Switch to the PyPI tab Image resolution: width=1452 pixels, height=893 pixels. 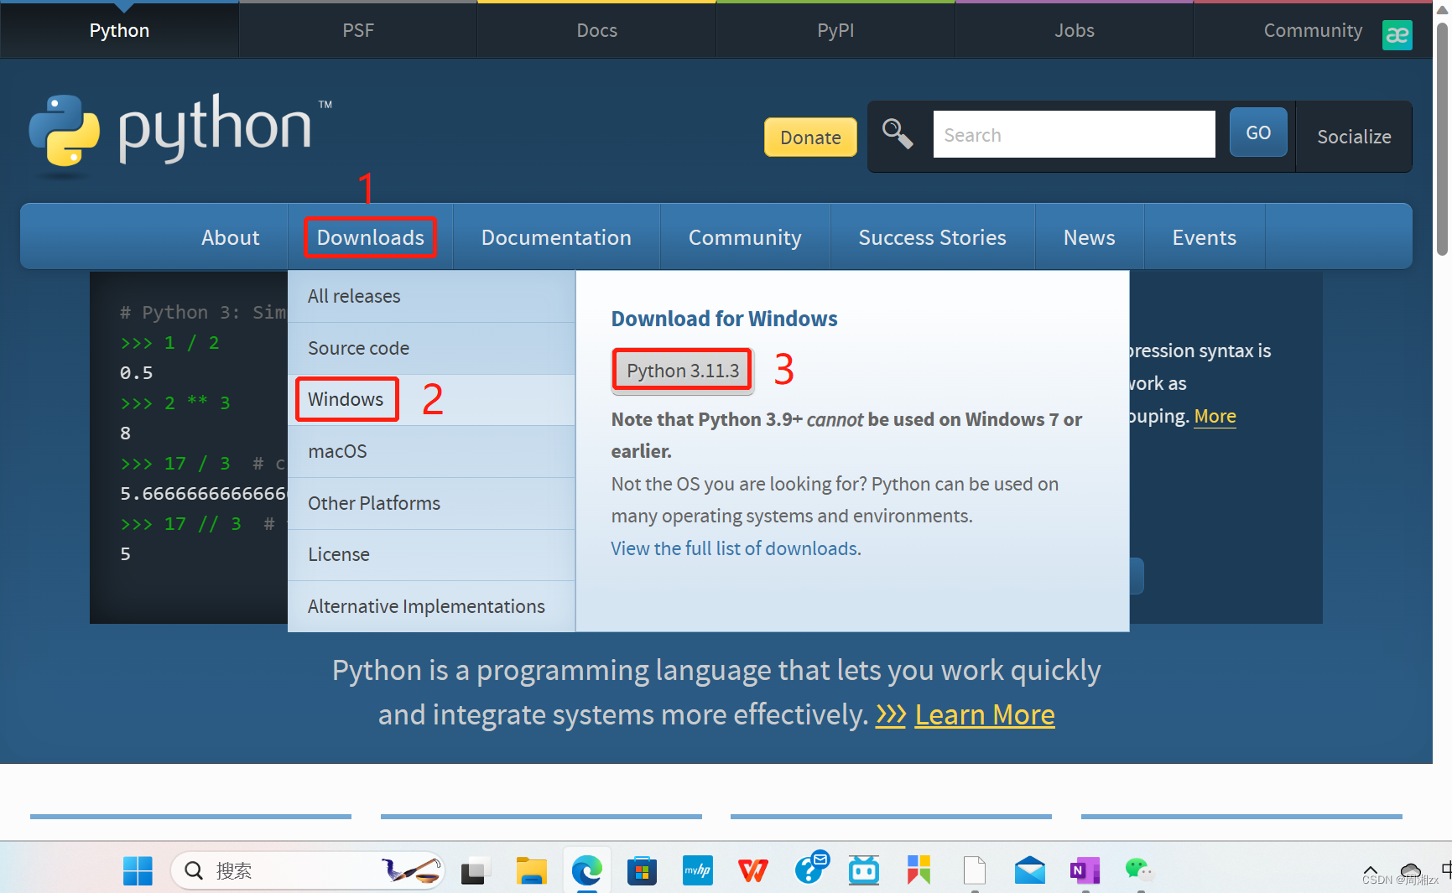(x=835, y=30)
